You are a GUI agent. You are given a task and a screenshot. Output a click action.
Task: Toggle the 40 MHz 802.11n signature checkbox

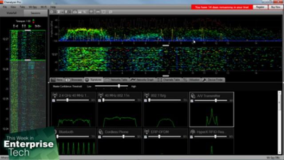[x=99, y=100]
